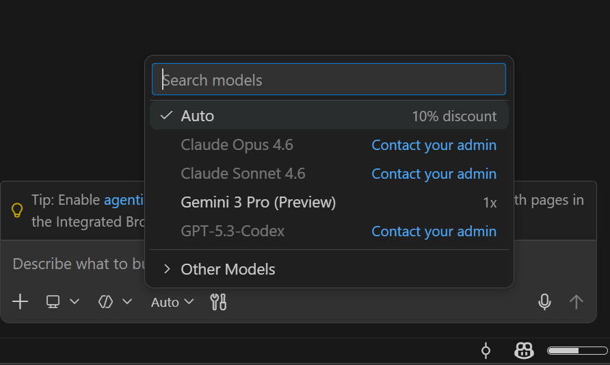The image size is (610, 365).
Task: Open the dropdown chevron beside the monitor icon
Action: point(75,302)
